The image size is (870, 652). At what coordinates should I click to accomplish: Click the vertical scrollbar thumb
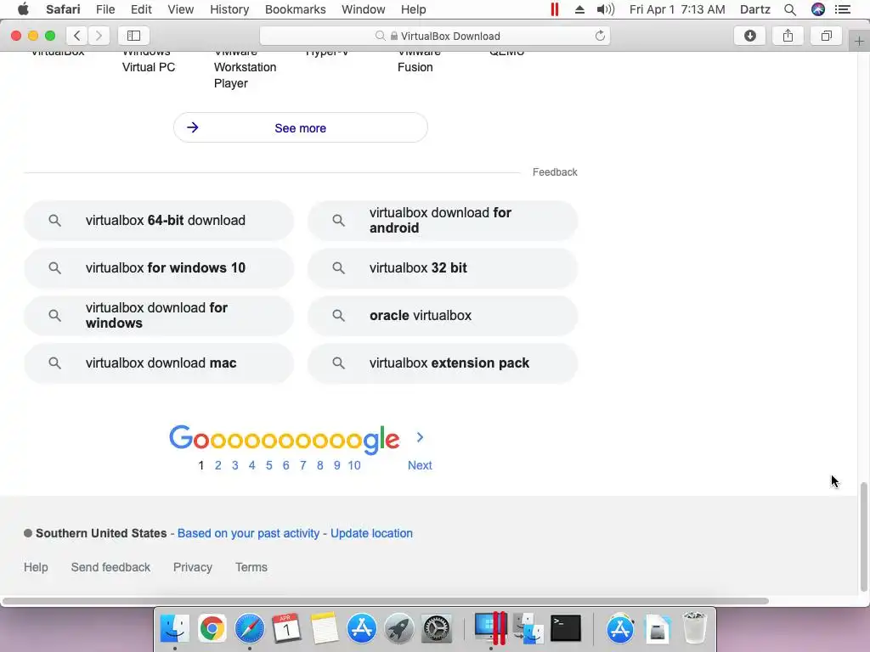point(863,537)
